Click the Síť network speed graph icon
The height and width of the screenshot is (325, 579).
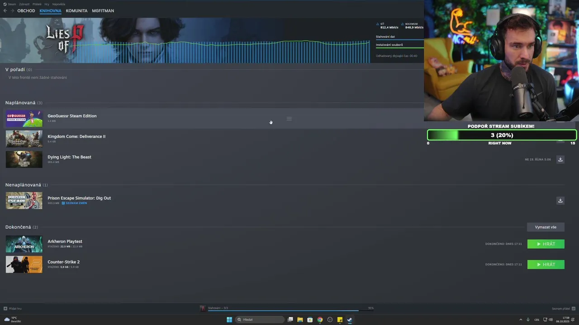pyautogui.click(x=377, y=24)
